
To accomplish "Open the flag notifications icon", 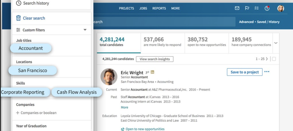I will (247, 8).
